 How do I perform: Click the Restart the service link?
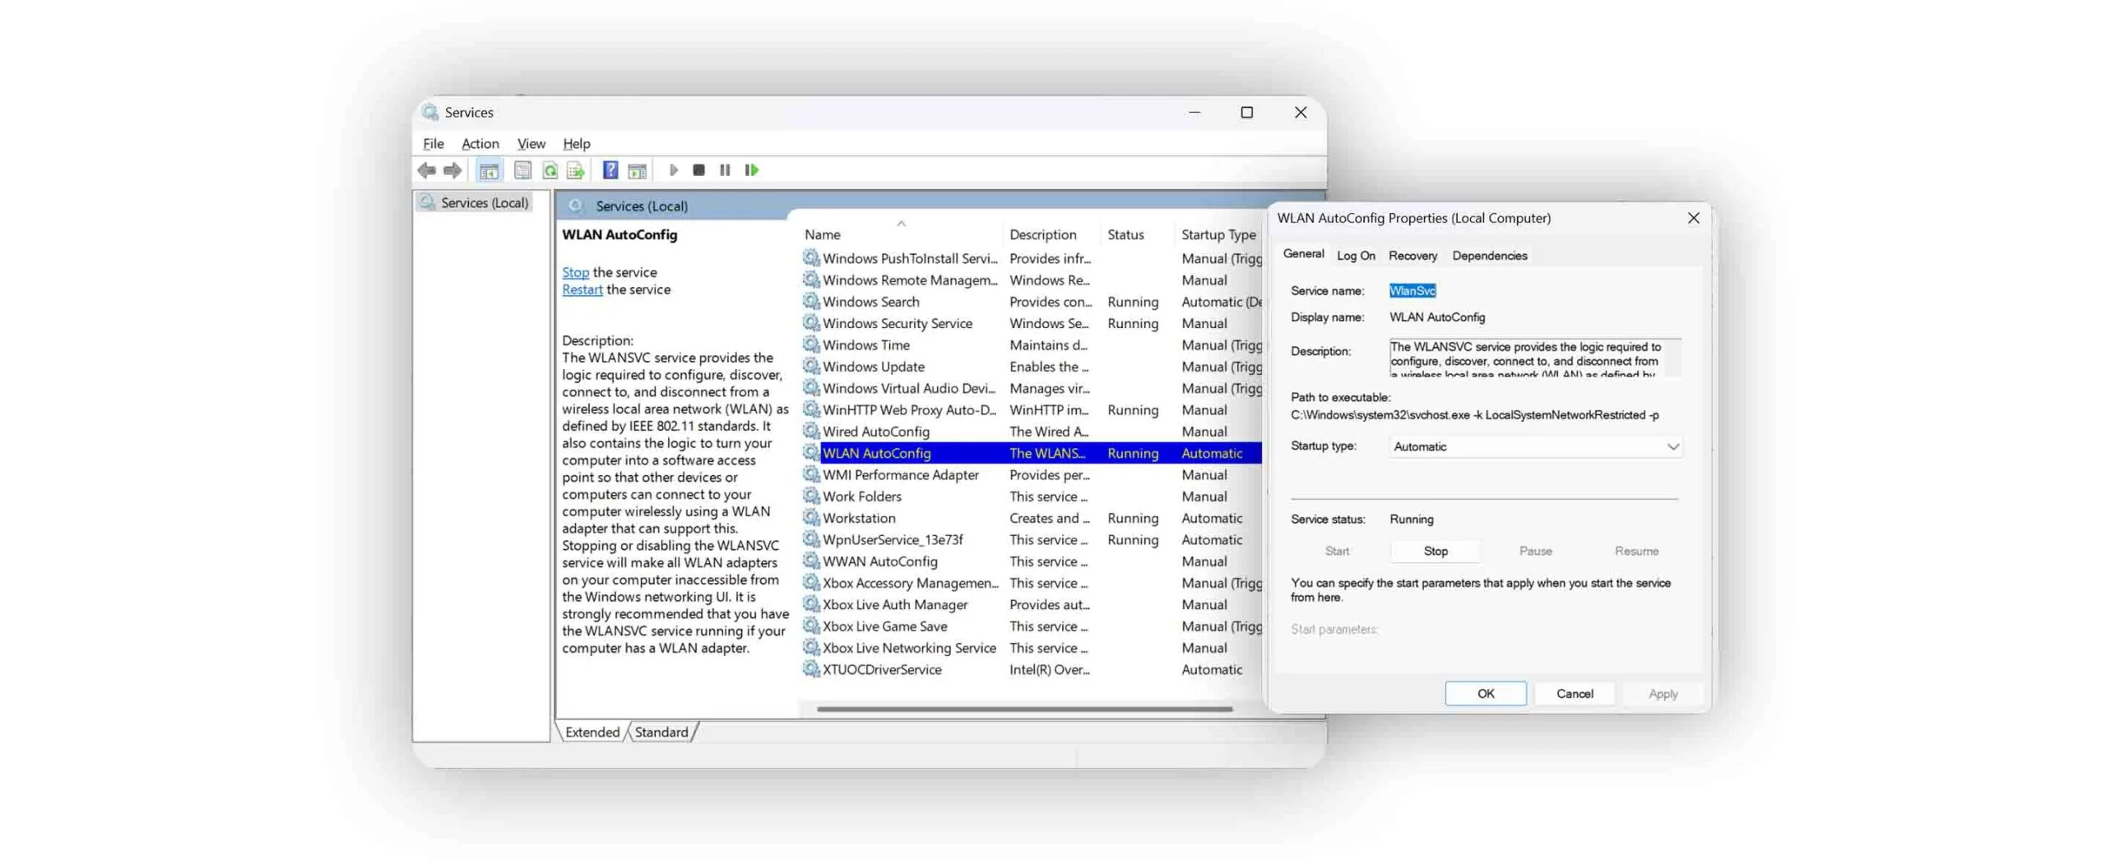click(x=582, y=290)
